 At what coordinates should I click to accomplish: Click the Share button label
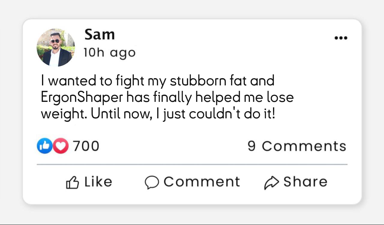coord(305,182)
